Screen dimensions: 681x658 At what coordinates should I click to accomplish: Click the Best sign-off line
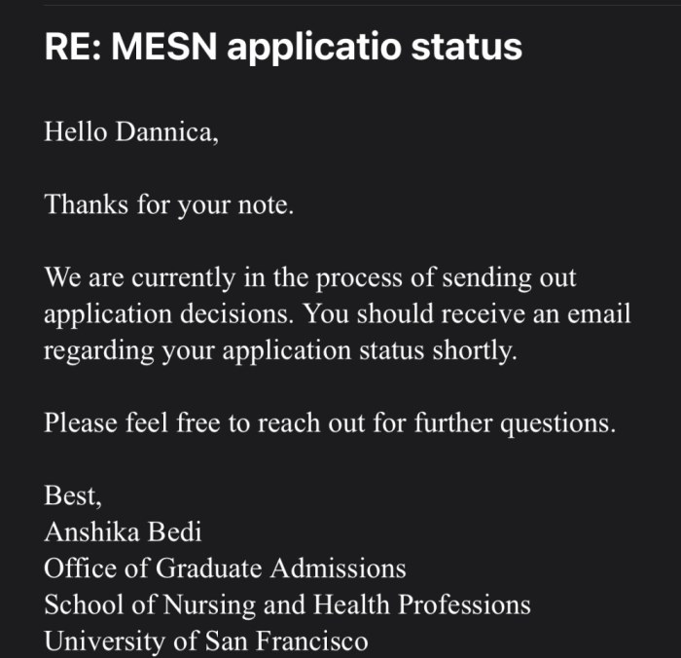71,494
